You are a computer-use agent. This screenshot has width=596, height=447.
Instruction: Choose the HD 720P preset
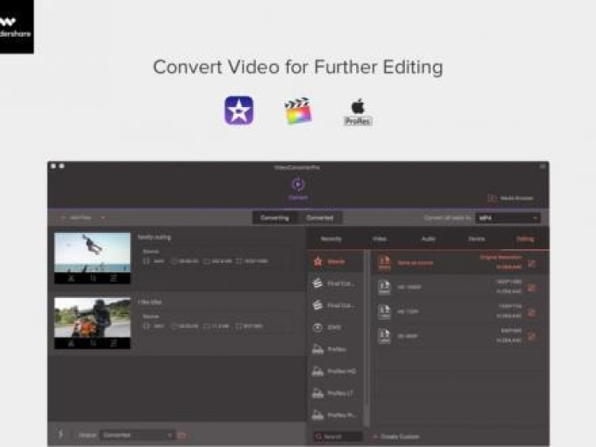click(x=460, y=312)
